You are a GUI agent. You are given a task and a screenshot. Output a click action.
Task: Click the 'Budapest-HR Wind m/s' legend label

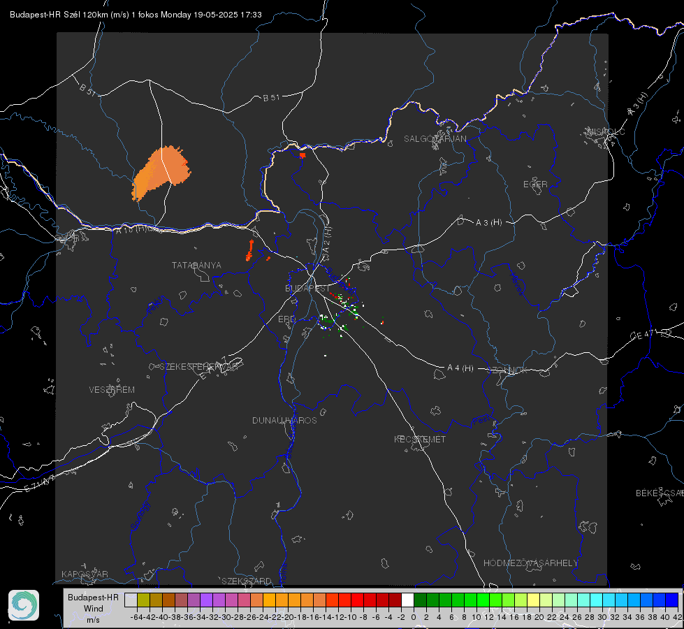coord(94,608)
